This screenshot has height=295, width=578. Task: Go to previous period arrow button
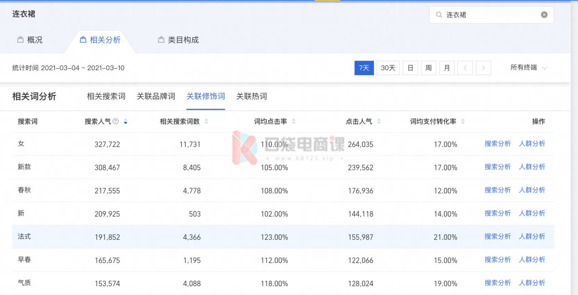coord(465,68)
